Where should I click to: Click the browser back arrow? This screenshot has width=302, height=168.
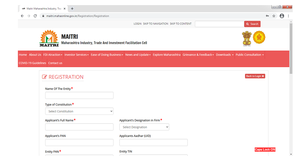(x=22, y=16)
